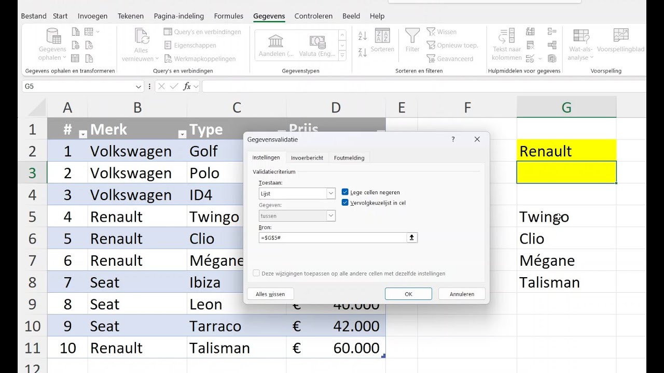Click the Bron source input field
This screenshot has width=664, height=373.
(x=333, y=238)
